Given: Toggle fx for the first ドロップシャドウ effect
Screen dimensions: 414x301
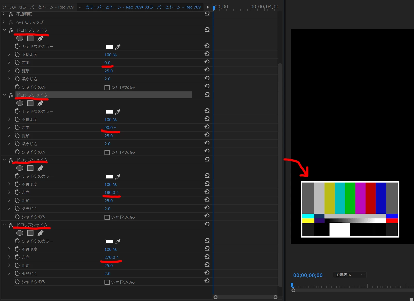Looking at the screenshot, I should (11, 31).
